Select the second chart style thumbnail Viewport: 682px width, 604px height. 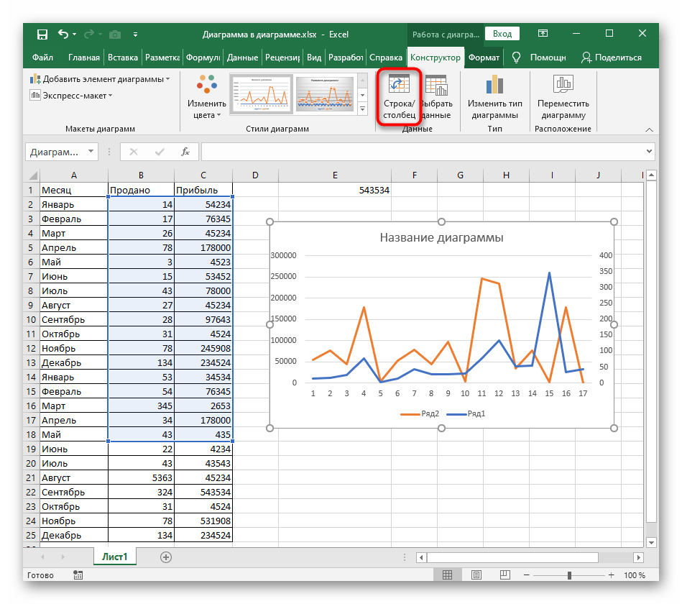[x=326, y=93]
